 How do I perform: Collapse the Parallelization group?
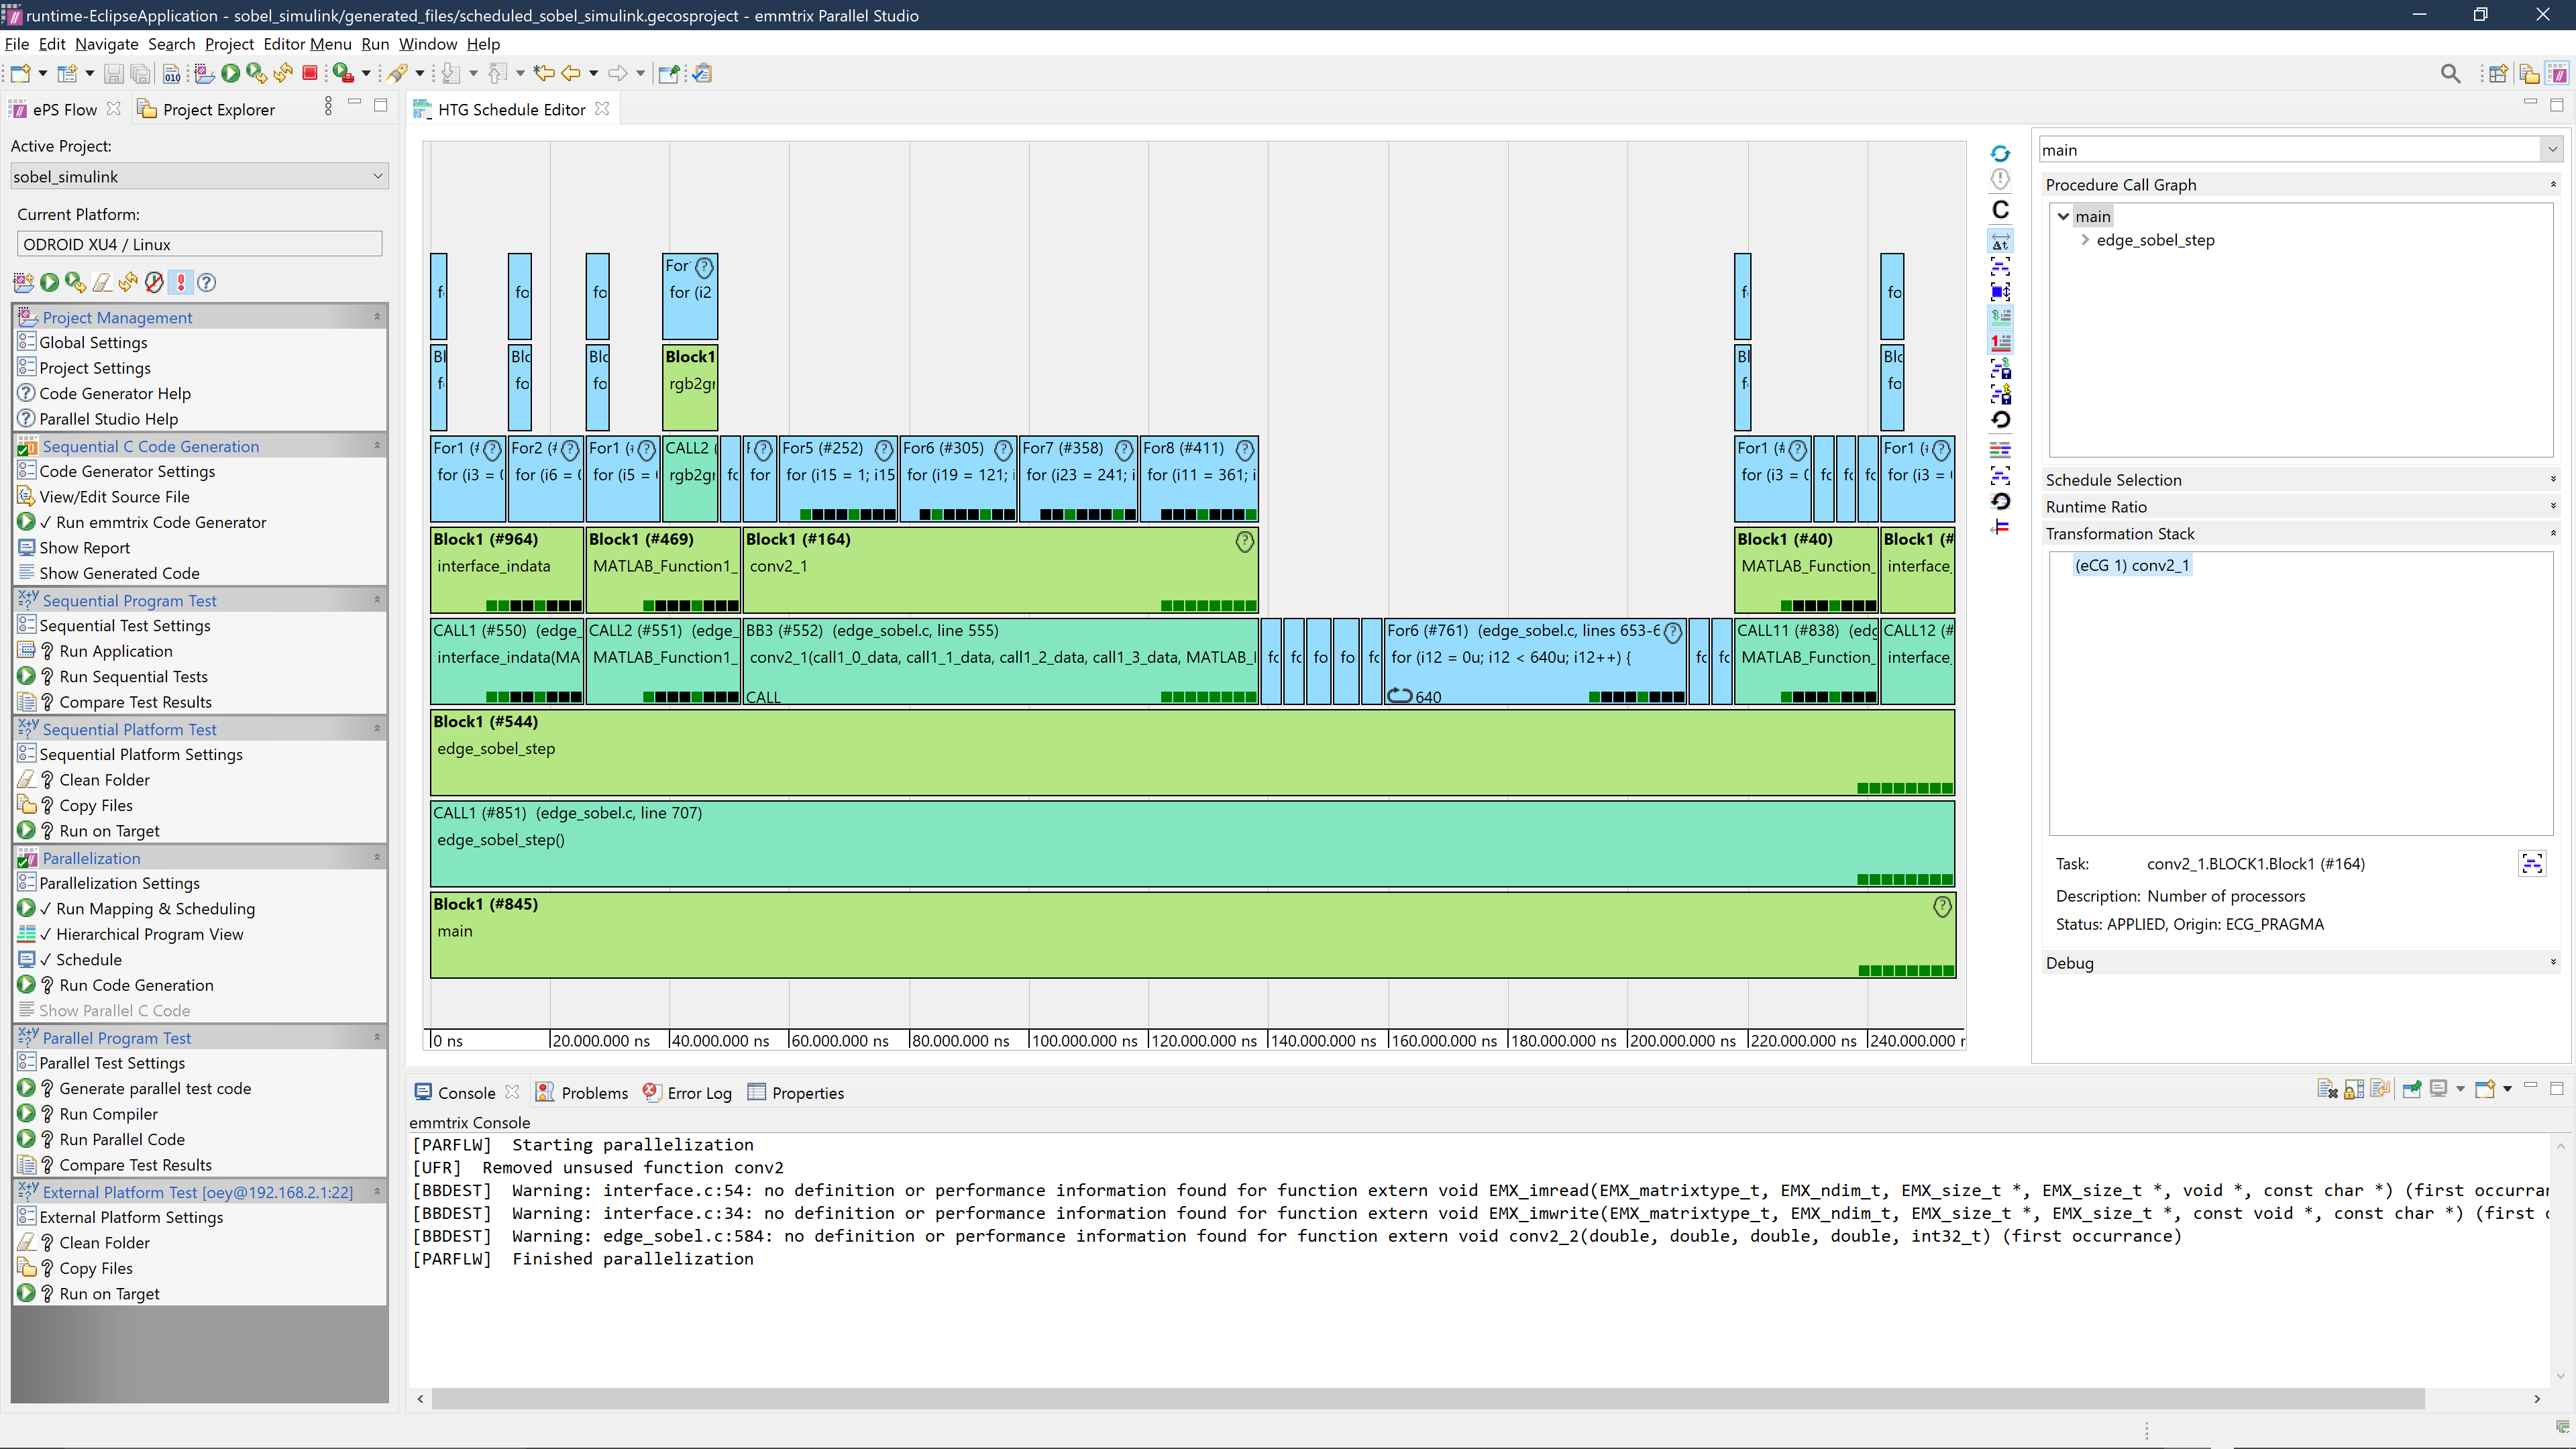pos(377,858)
